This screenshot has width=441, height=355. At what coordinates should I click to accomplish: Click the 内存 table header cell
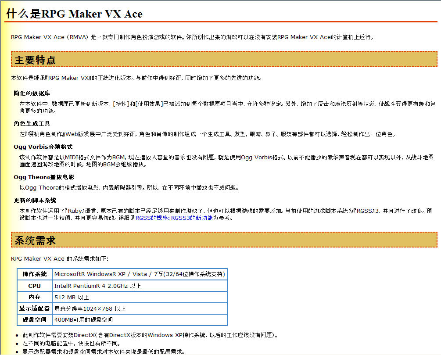(35, 297)
